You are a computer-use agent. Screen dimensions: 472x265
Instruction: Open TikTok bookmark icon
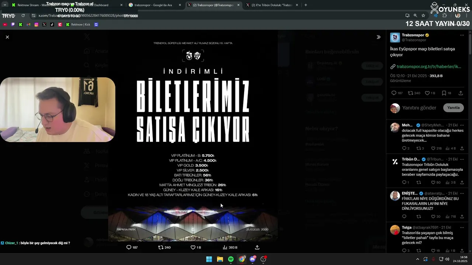tap(52, 25)
